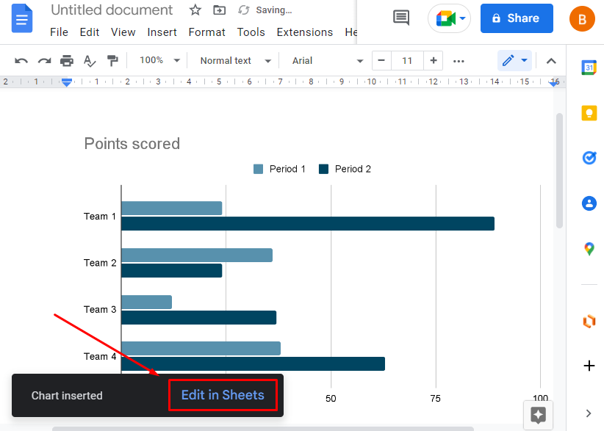Open the zoom 100% dropdown

coord(159,60)
